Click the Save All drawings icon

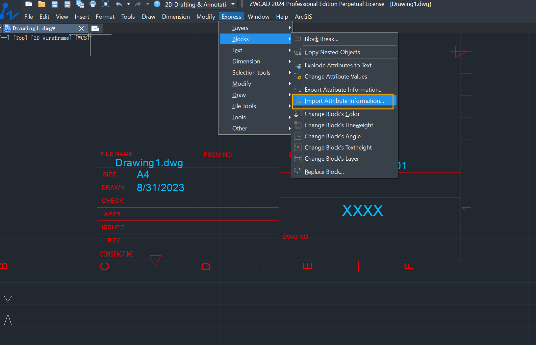coord(80,4)
